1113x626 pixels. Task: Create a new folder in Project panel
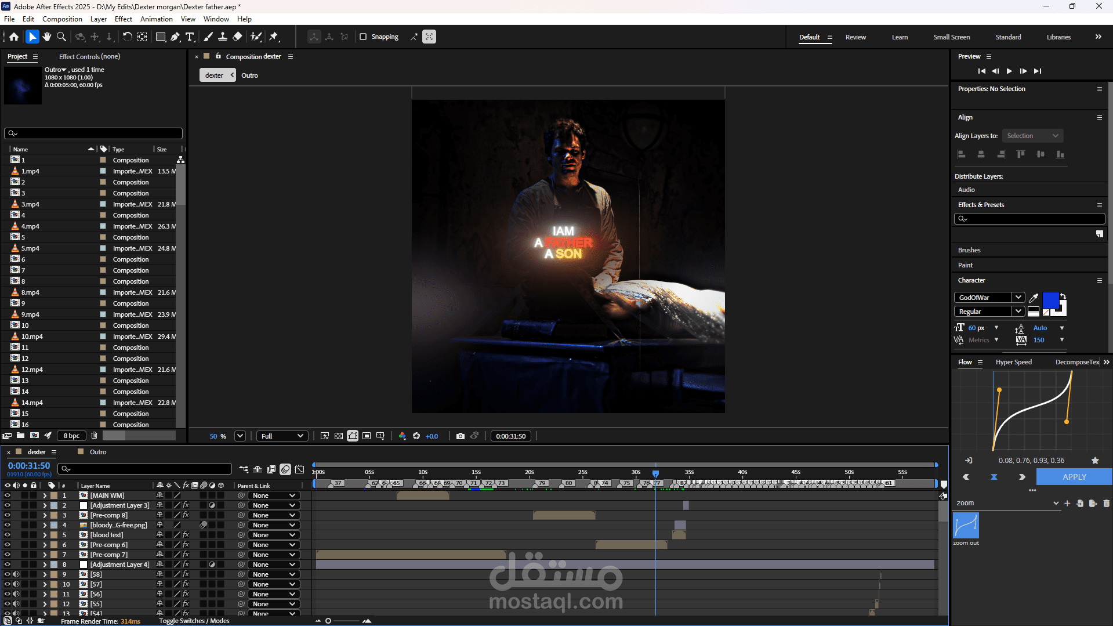click(20, 436)
